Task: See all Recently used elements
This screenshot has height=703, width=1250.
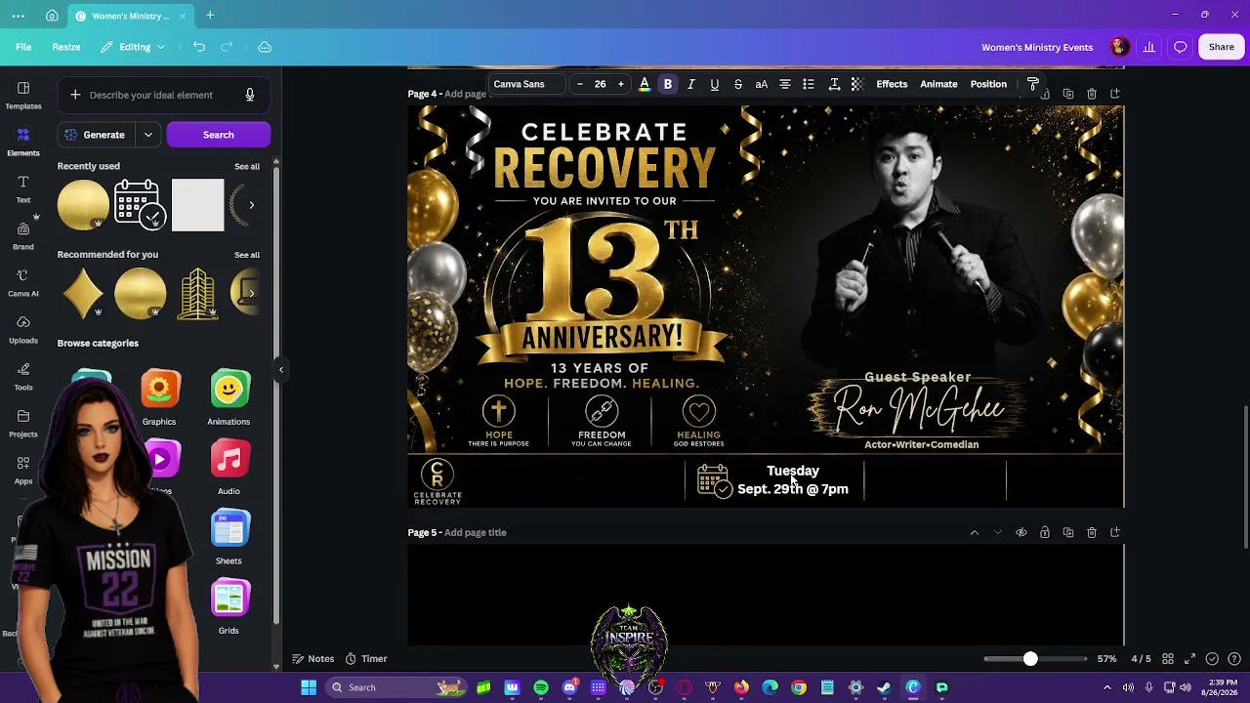Action: [247, 167]
